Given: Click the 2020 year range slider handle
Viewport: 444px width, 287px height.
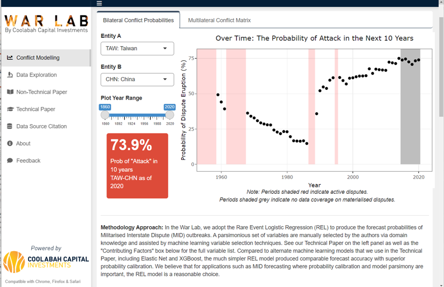Looking at the screenshot, I should (x=169, y=115).
